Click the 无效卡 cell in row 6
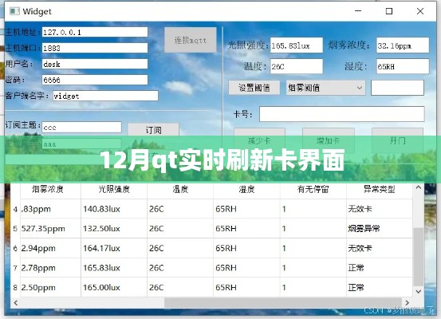 point(379,248)
